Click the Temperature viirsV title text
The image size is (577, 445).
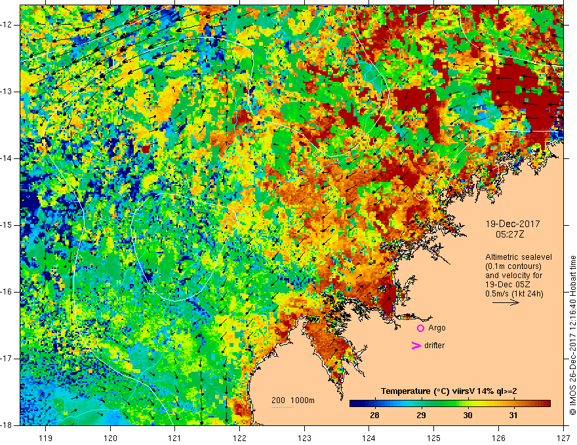[x=449, y=391]
